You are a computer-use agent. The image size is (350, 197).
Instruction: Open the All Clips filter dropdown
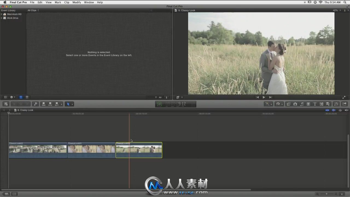tap(33, 10)
